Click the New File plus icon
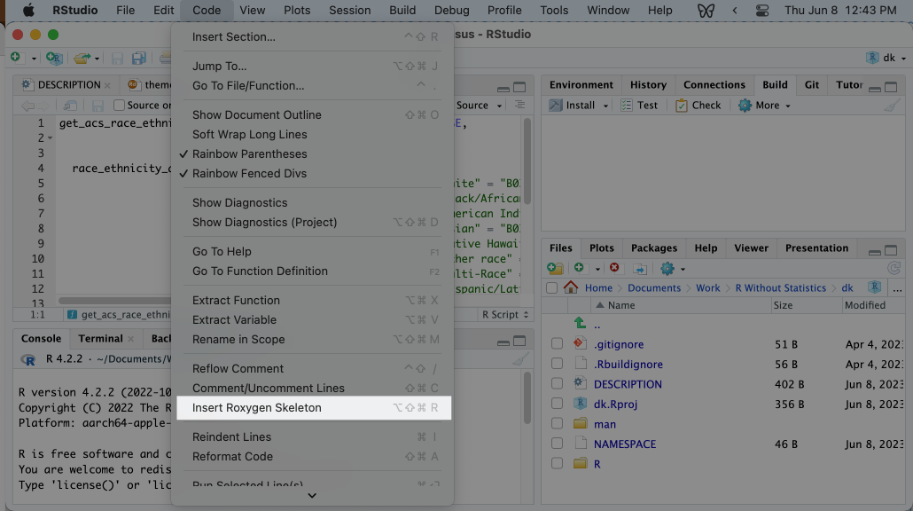Image resolution: width=913 pixels, height=511 pixels. pyautogui.click(x=16, y=57)
